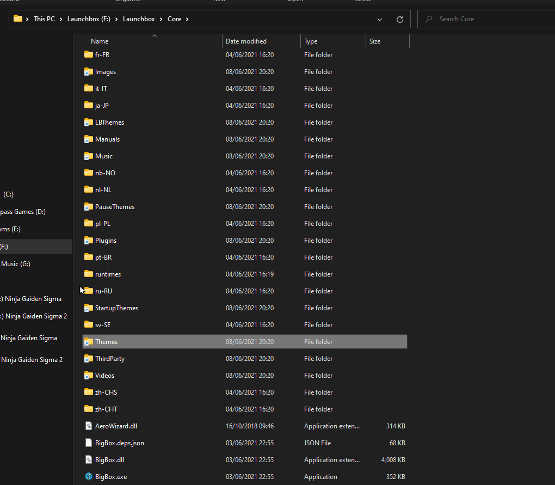Expand chevron after Launchbox breadcrumb
The image size is (555, 485).
(161, 19)
